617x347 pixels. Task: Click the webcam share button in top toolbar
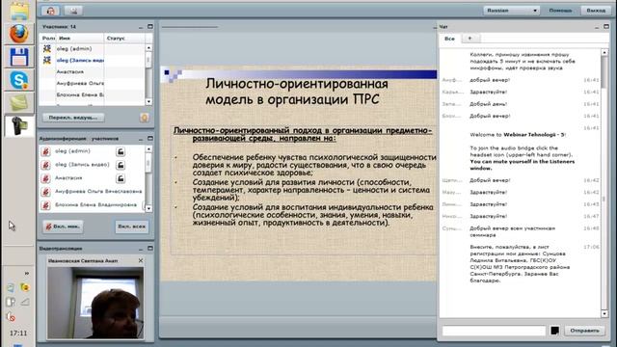(x=73, y=11)
